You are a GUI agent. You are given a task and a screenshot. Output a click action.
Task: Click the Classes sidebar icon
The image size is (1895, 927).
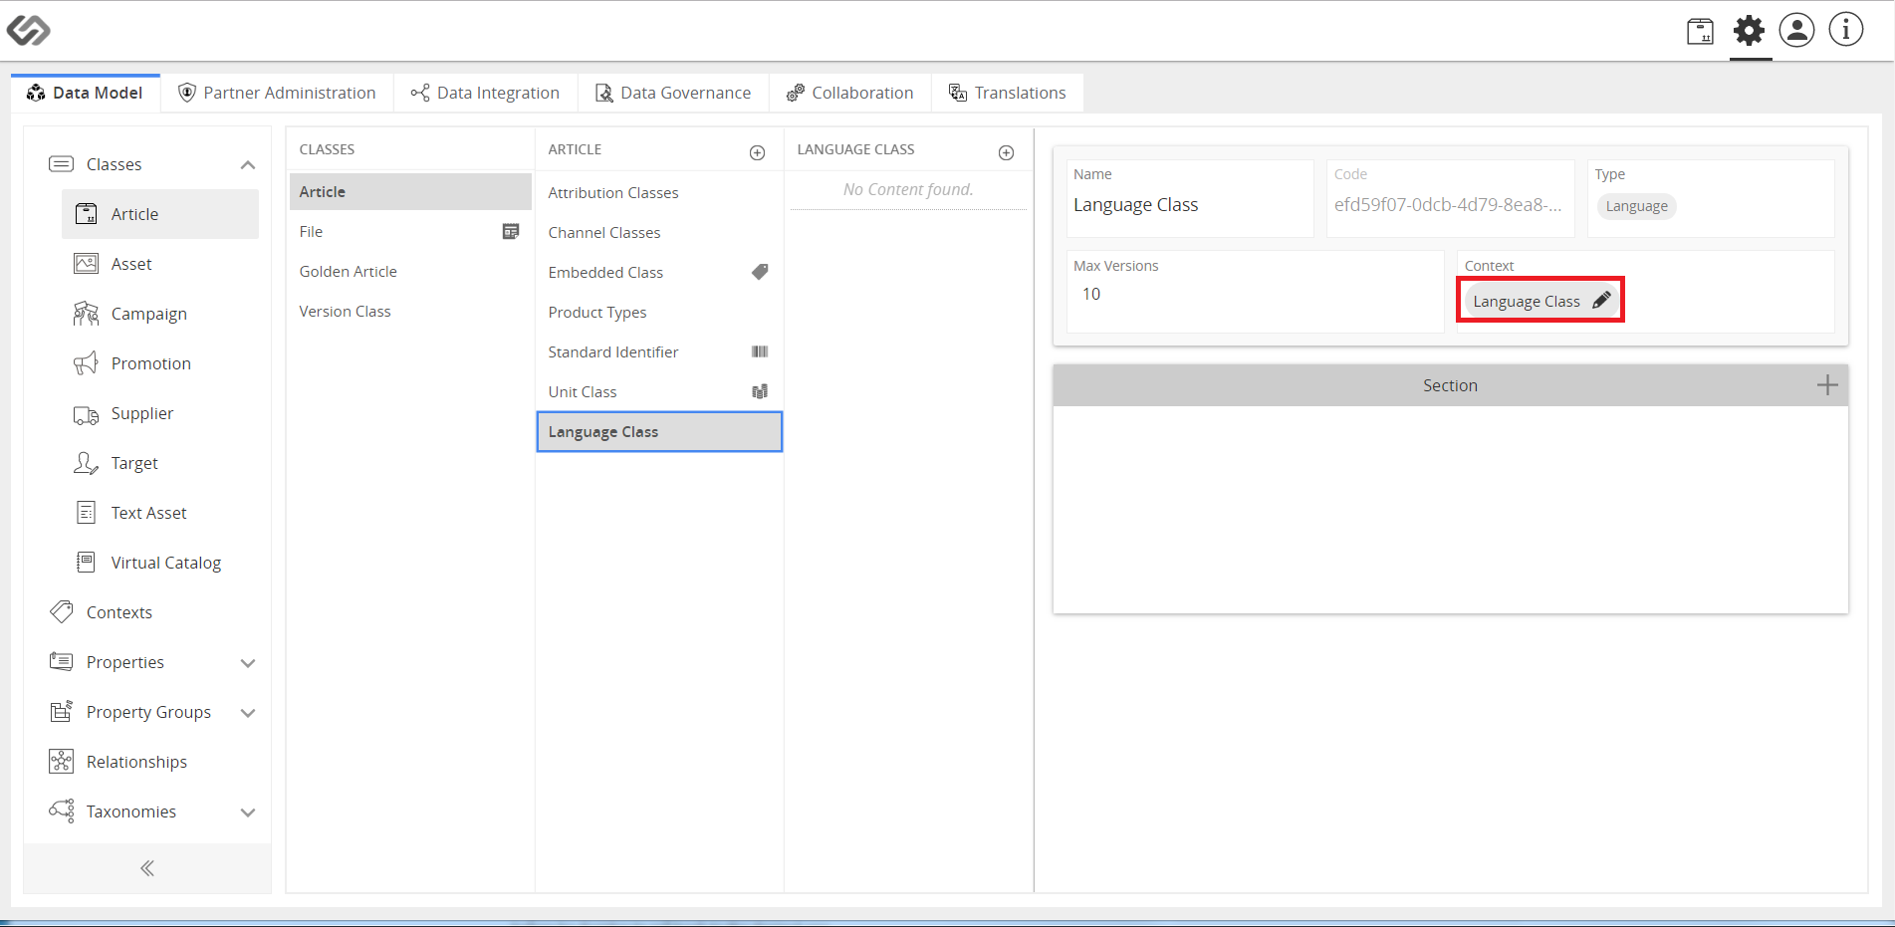coord(61,163)
